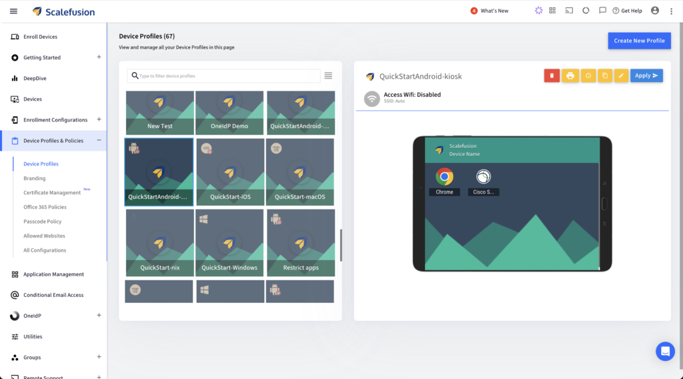
Task: Click the Application Management grid icon
Action: 15,274
